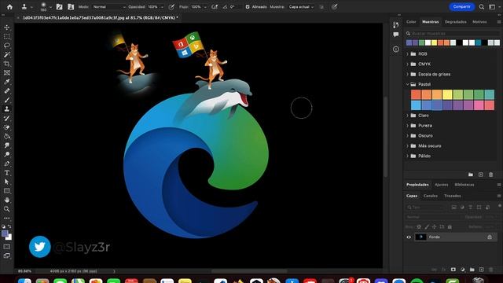Switch to the Color tab
Screen dimensions: 503x283
point(411,22)
